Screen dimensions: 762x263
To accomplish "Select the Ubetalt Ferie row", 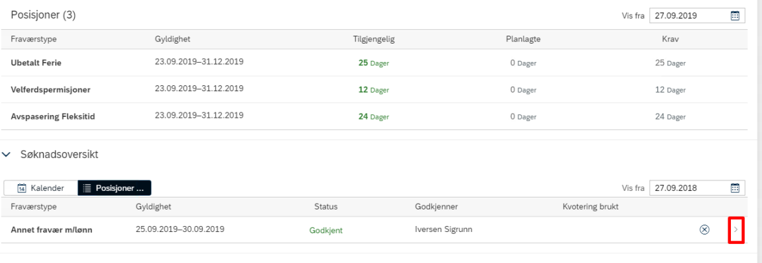I will click(x=374, y=63).
